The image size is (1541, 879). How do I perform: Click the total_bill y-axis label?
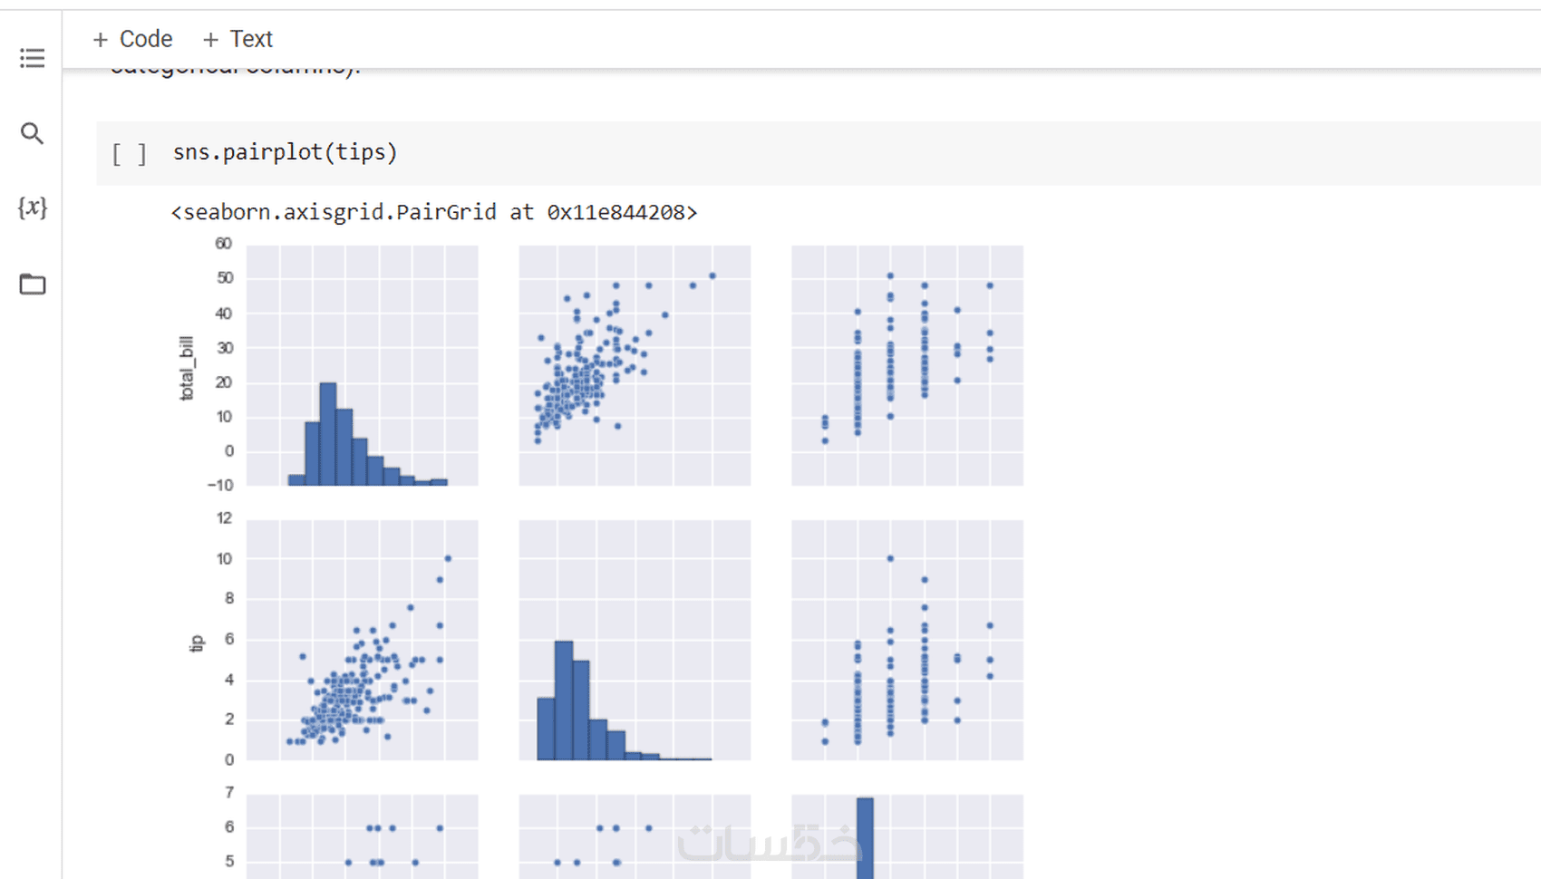point(187,368)
